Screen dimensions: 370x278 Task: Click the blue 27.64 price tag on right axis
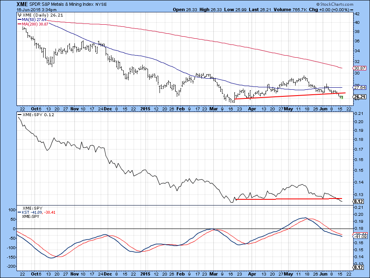tap(360, 87)
